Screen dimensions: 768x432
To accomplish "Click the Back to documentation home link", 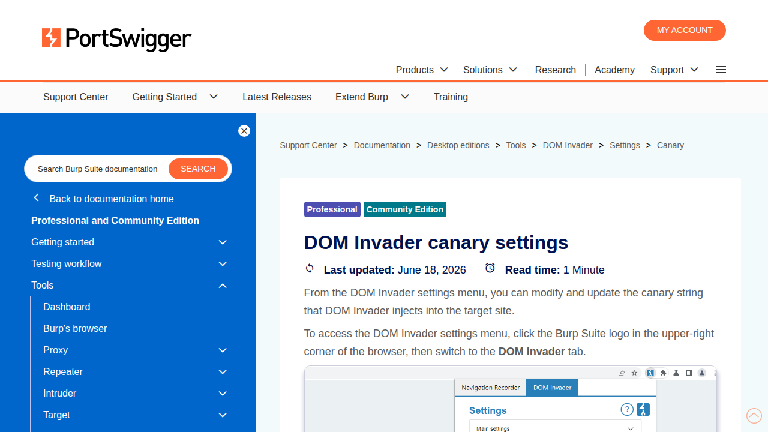I will (112, 199).
